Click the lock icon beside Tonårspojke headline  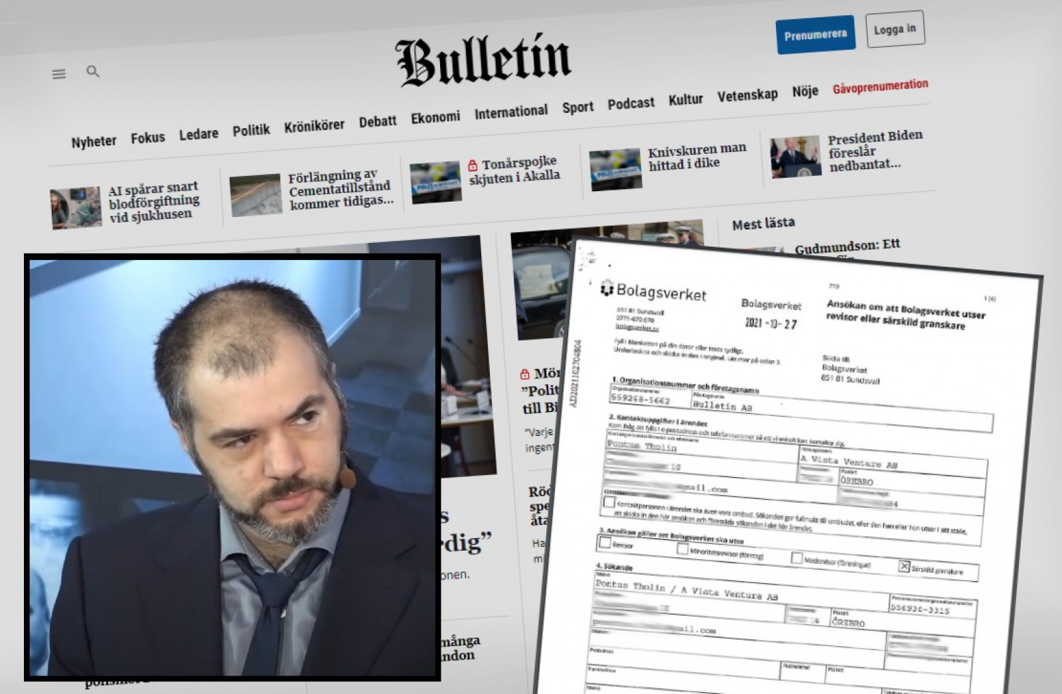click(x=473, y=165)
